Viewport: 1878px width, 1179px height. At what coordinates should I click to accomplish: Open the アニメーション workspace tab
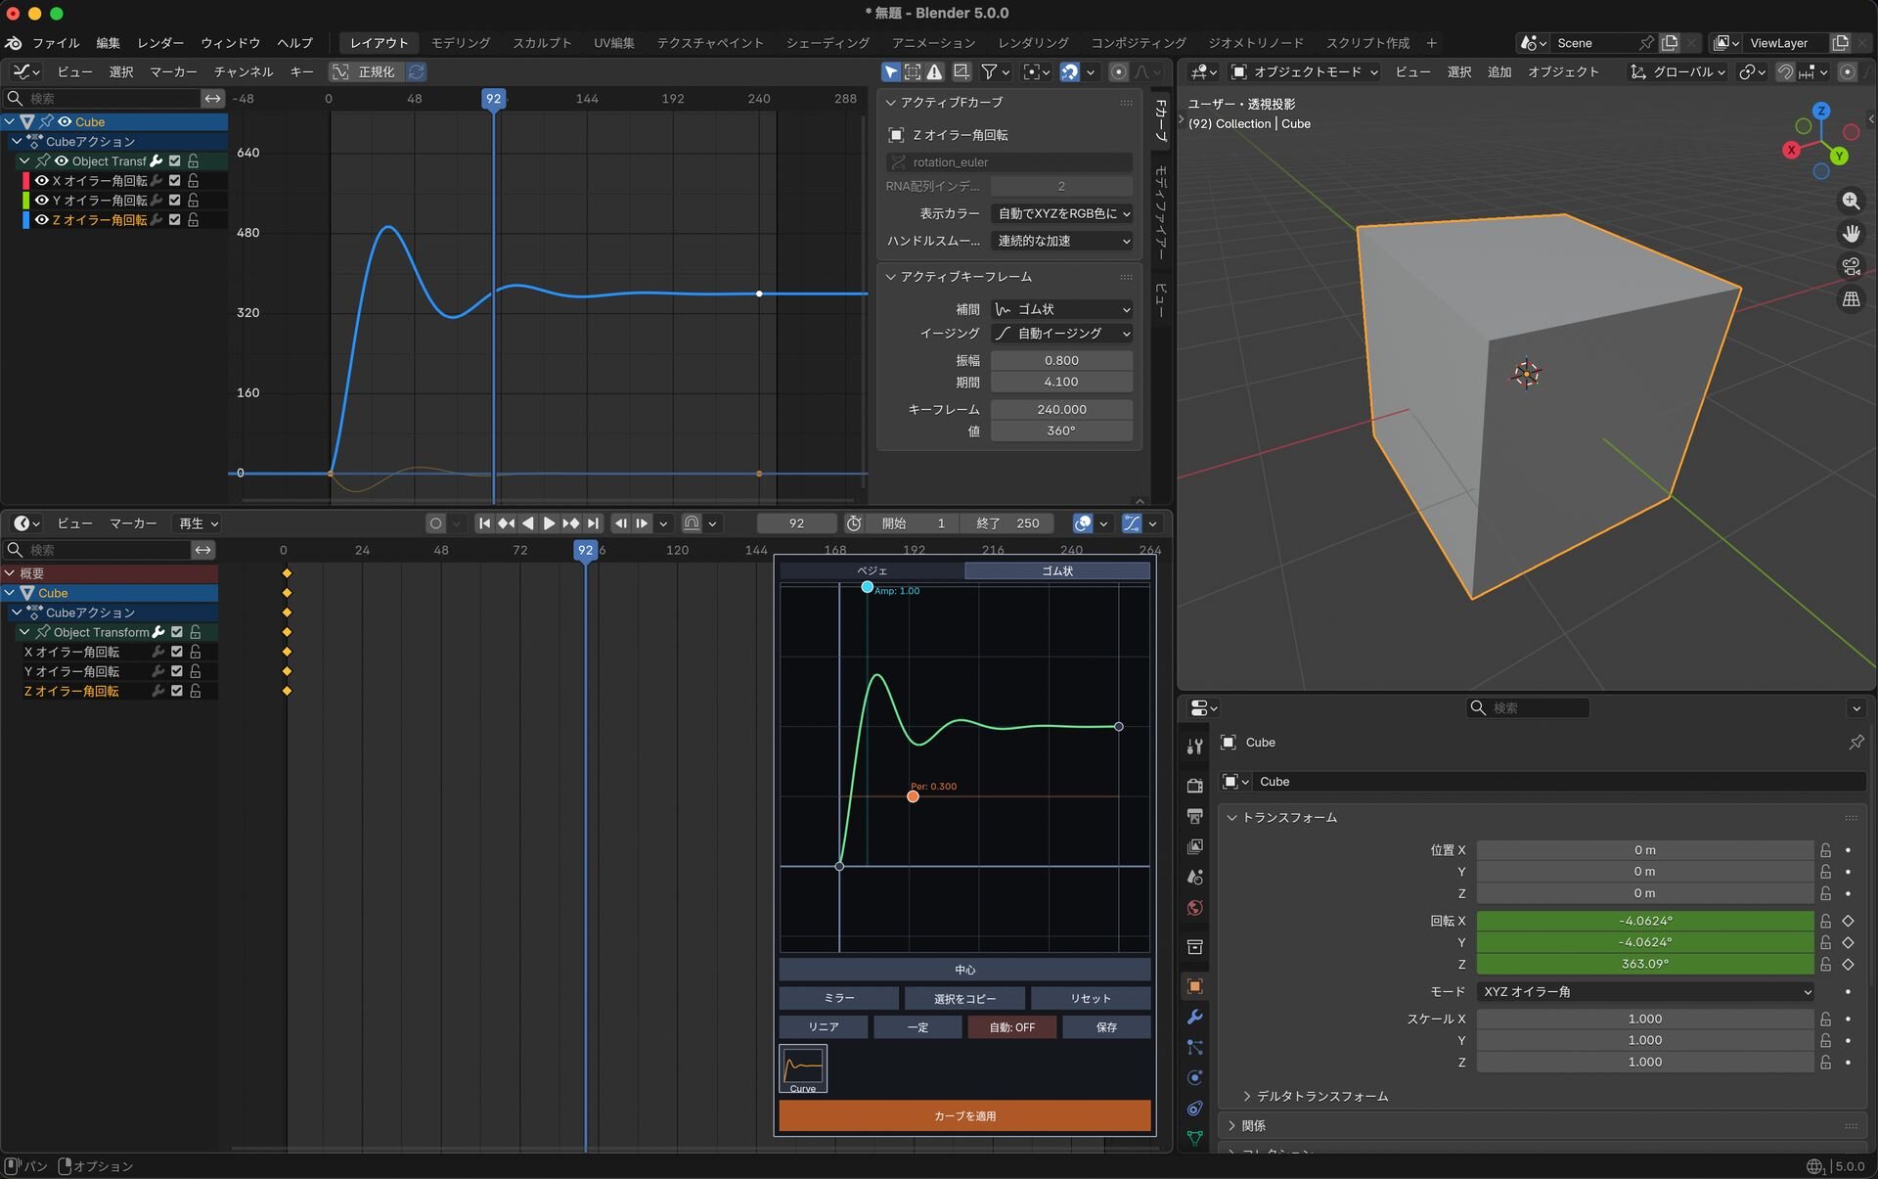coord(932,43)
